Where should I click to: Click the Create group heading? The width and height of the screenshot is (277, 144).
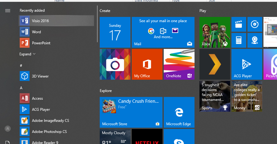coord(105,11)
